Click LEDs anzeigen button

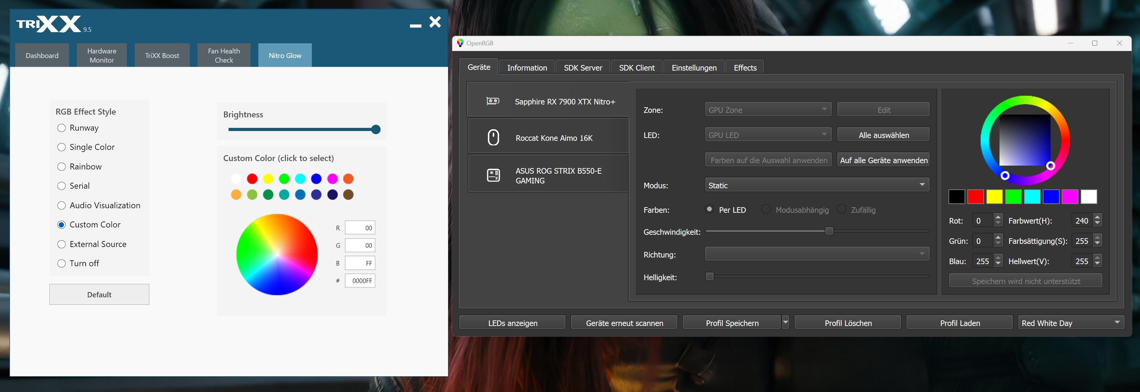(512, 322)
